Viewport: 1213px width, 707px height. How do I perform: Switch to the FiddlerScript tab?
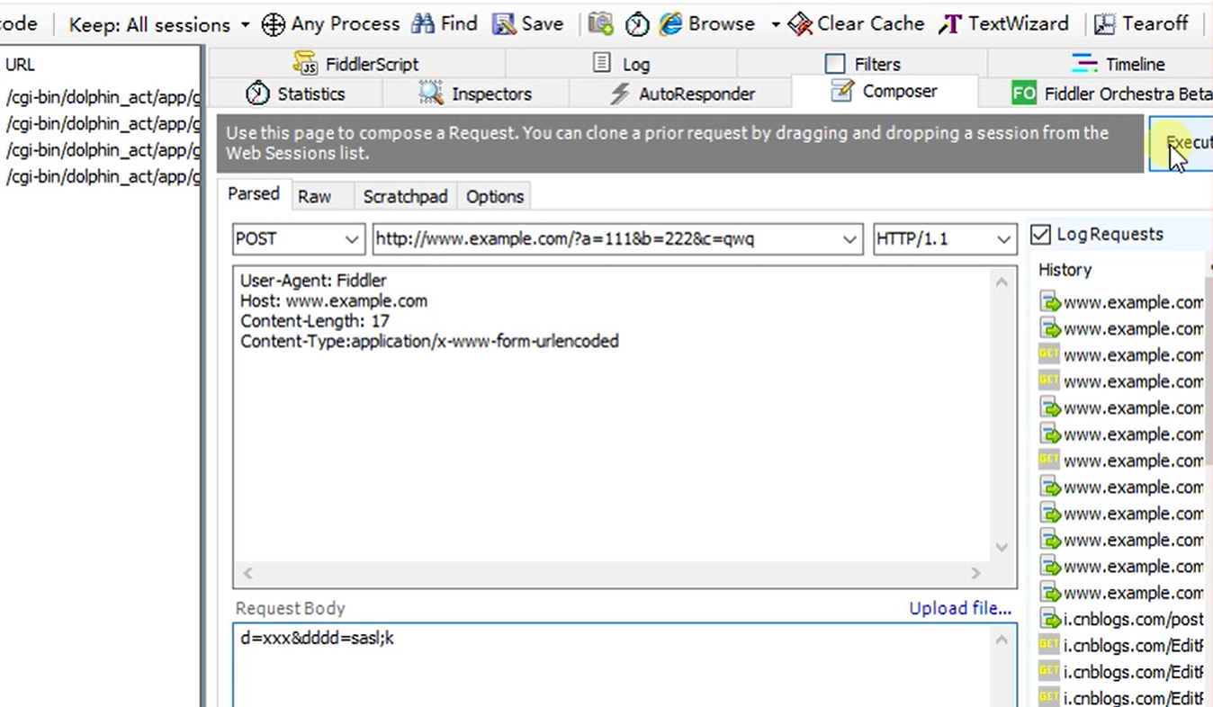point(357,64)
